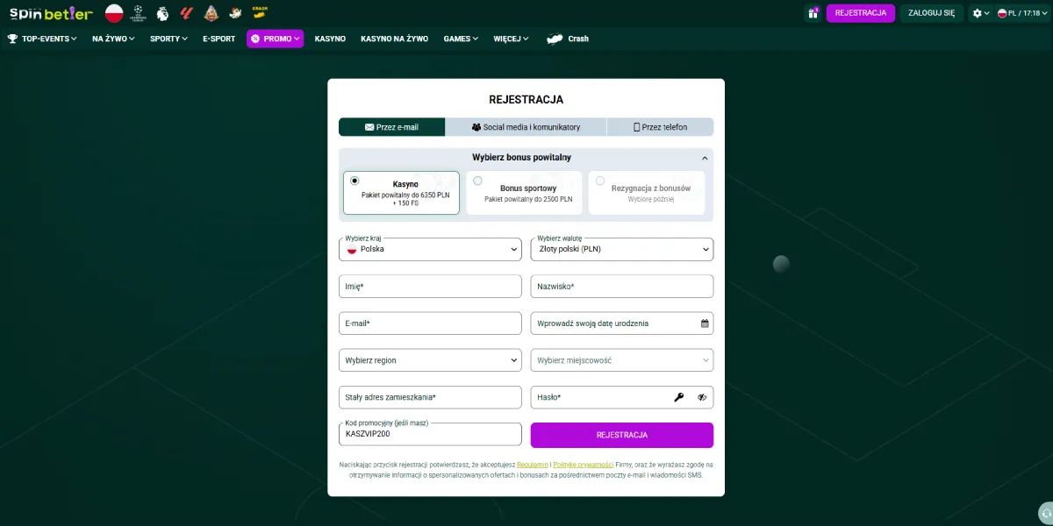Click the percent icon on PROMO

click(255, 39)
